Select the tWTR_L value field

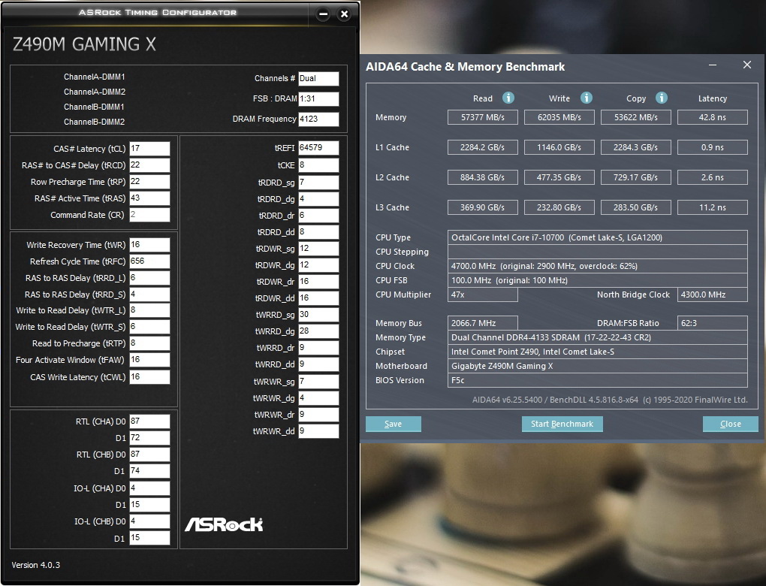click(149, 310)
